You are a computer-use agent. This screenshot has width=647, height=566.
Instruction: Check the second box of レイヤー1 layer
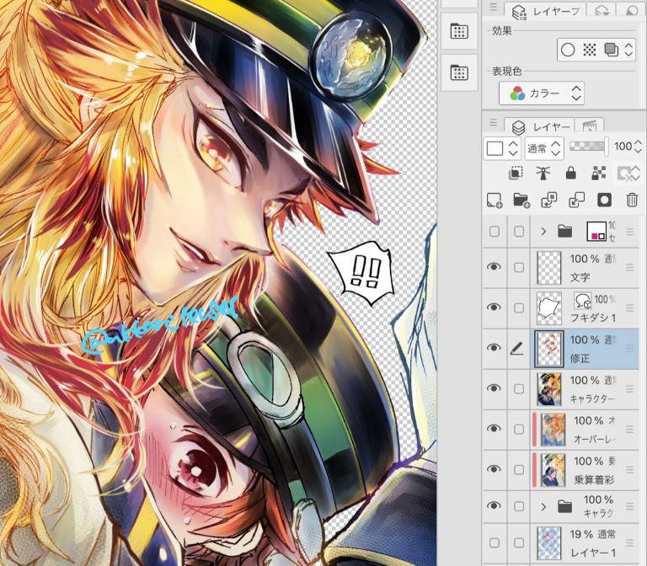pos(519,543)
